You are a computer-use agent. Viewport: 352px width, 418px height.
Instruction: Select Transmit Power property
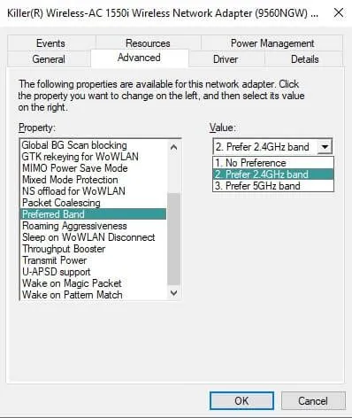tap(55, 260)
